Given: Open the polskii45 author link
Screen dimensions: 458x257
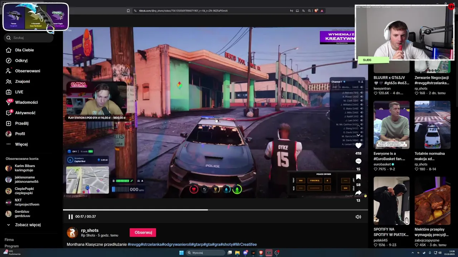Looking at the screenshot, I should point(381,241).
